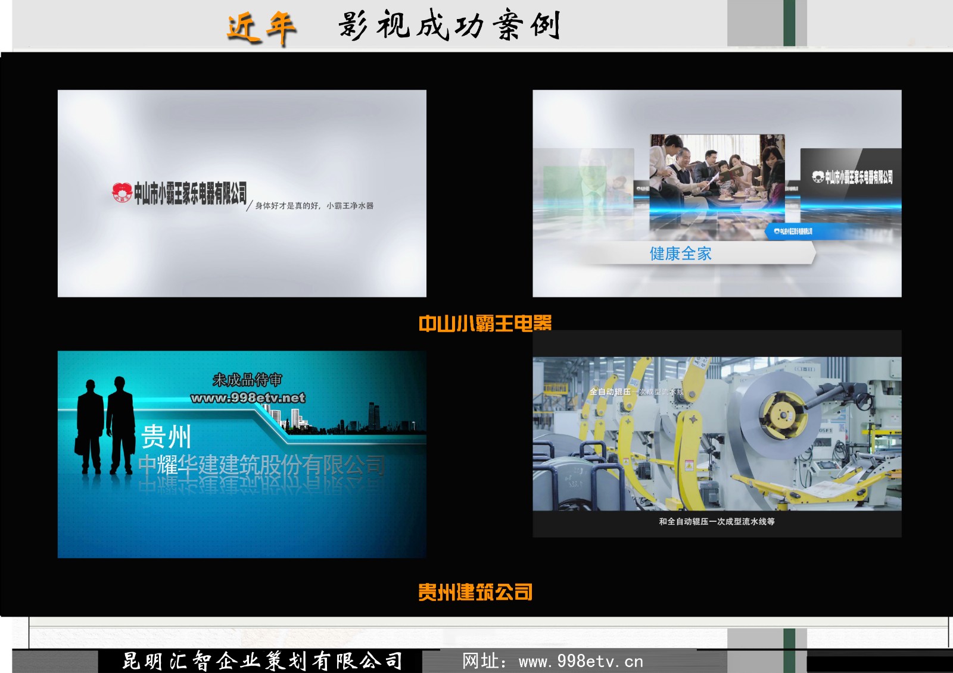Click the 和全自动辊压一次成型流水线等 subtitle
Screen dimensions: 953x673
[717, 522]
